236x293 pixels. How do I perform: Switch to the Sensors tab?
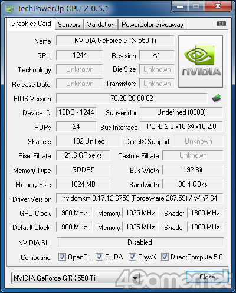tap(69, 25)
